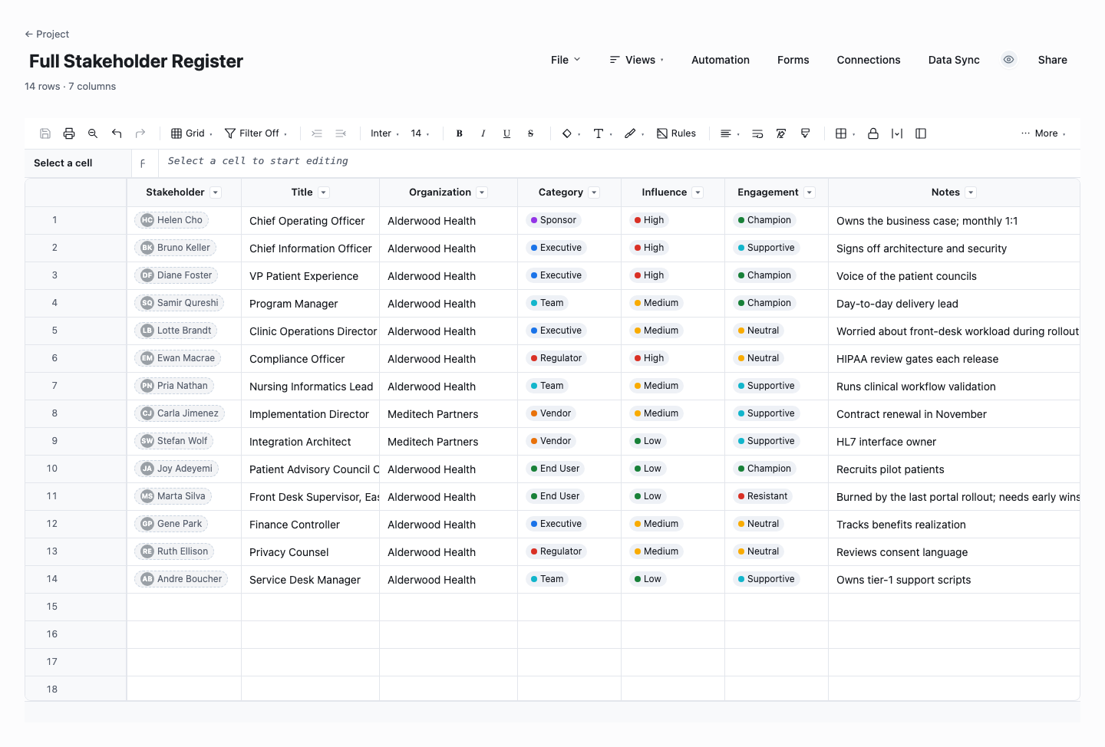Click the Sponsor category tag
This screenshot has width=1105, height=747.
(x=553, y=220)
